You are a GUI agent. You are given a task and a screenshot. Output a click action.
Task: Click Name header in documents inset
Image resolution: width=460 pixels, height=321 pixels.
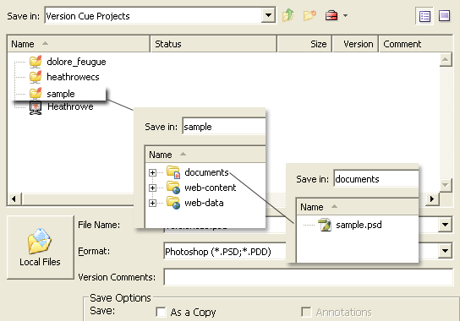point(358,207)
